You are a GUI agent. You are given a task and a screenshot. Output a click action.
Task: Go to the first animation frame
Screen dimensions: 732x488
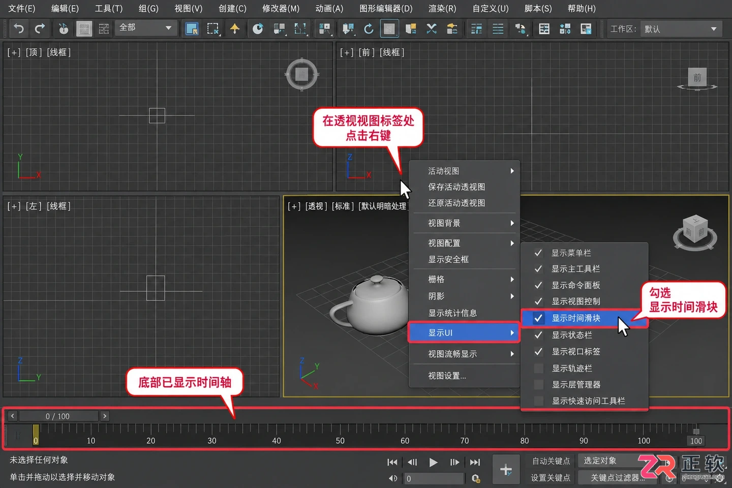[x=392, y=462]
